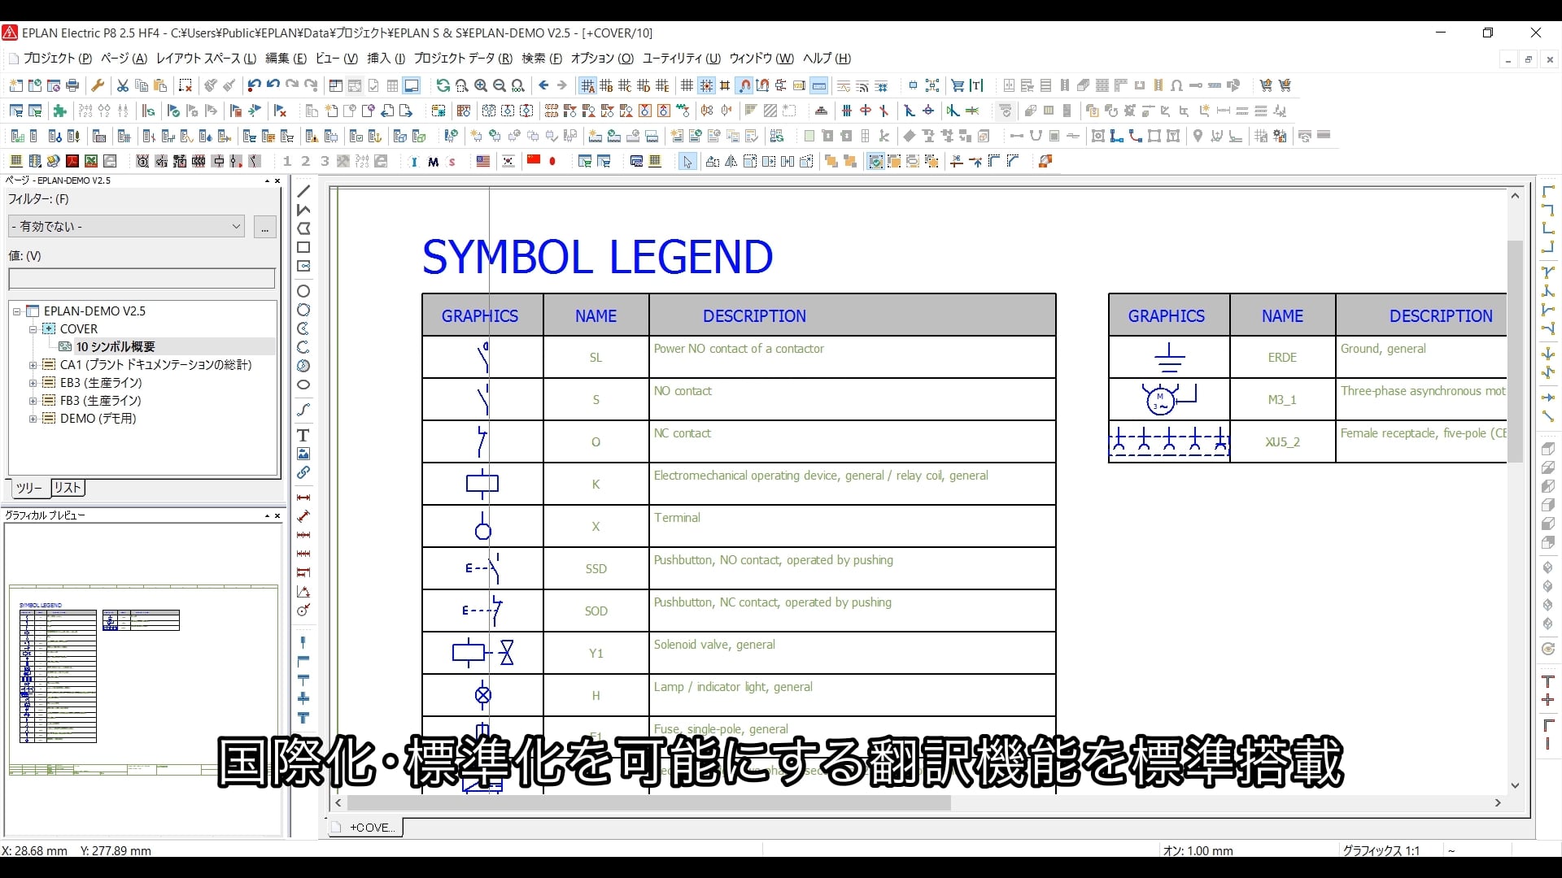Click the Zoom in magnifier icon
This screenshot has height=878, width=1562.
(481, 85)
